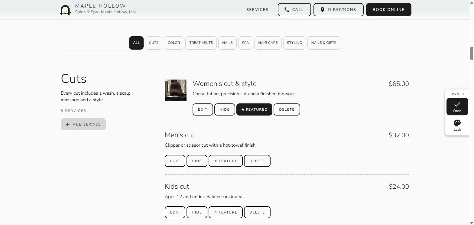Click the Cuts section heading
Screen dimensions: 474x225
click(x=73, y=79)
